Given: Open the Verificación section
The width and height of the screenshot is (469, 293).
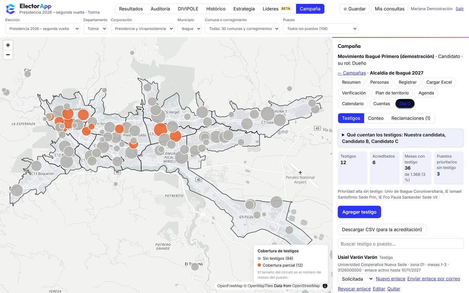Looking at the screenshot, I should pos(354,93).
